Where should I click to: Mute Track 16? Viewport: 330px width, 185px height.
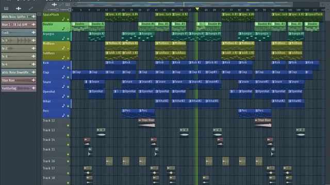coord(68,161)
